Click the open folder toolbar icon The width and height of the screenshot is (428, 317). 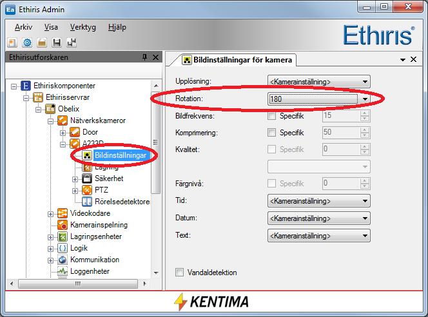click(x=42, y=43)
